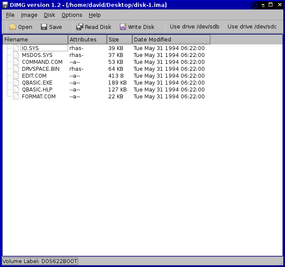Image resolution: width=285 pixels, height=267 pixels.
Task: Click the file icon next to QBASIC.HLP
Action: pyautogui.click(x=16, y=89)
